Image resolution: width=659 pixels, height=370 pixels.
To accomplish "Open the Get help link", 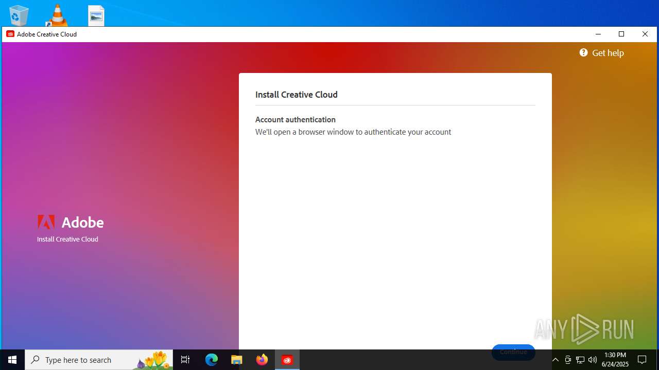I will point(608,53).
